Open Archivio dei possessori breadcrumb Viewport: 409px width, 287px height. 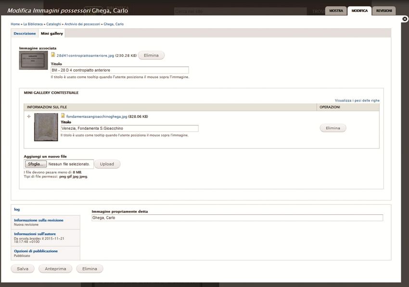(82, 24)
